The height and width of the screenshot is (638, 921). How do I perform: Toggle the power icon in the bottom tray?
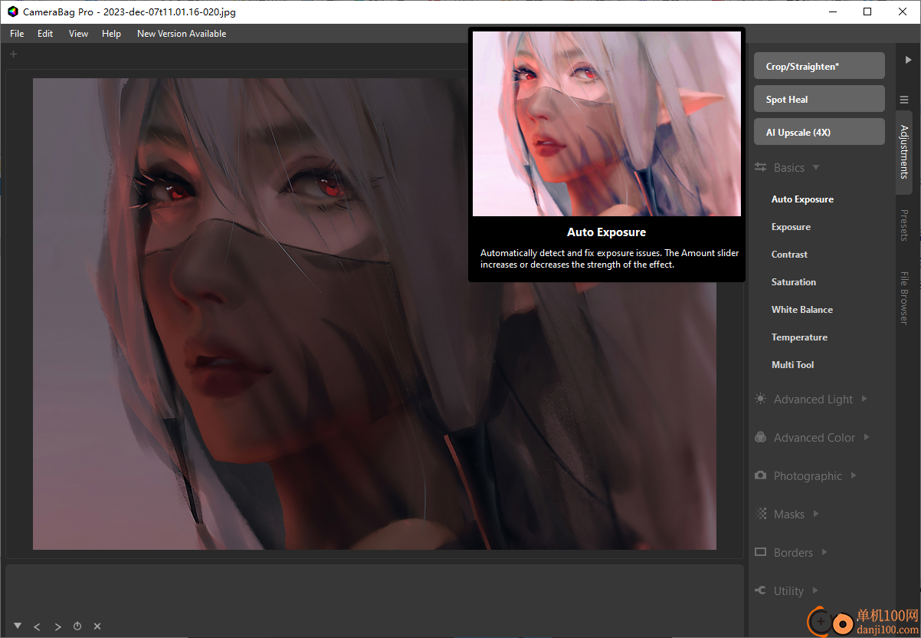(77, 626)
